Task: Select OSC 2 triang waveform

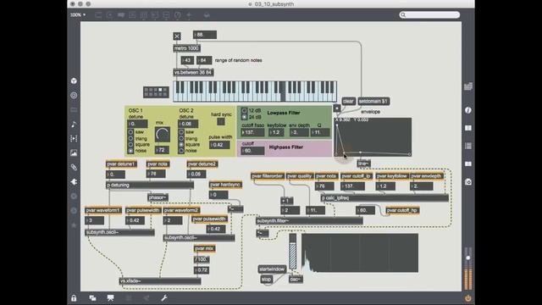Action: 181,138
